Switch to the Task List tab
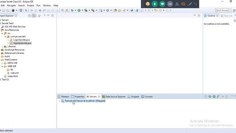236x133 pixels. (x=226, y=16)
